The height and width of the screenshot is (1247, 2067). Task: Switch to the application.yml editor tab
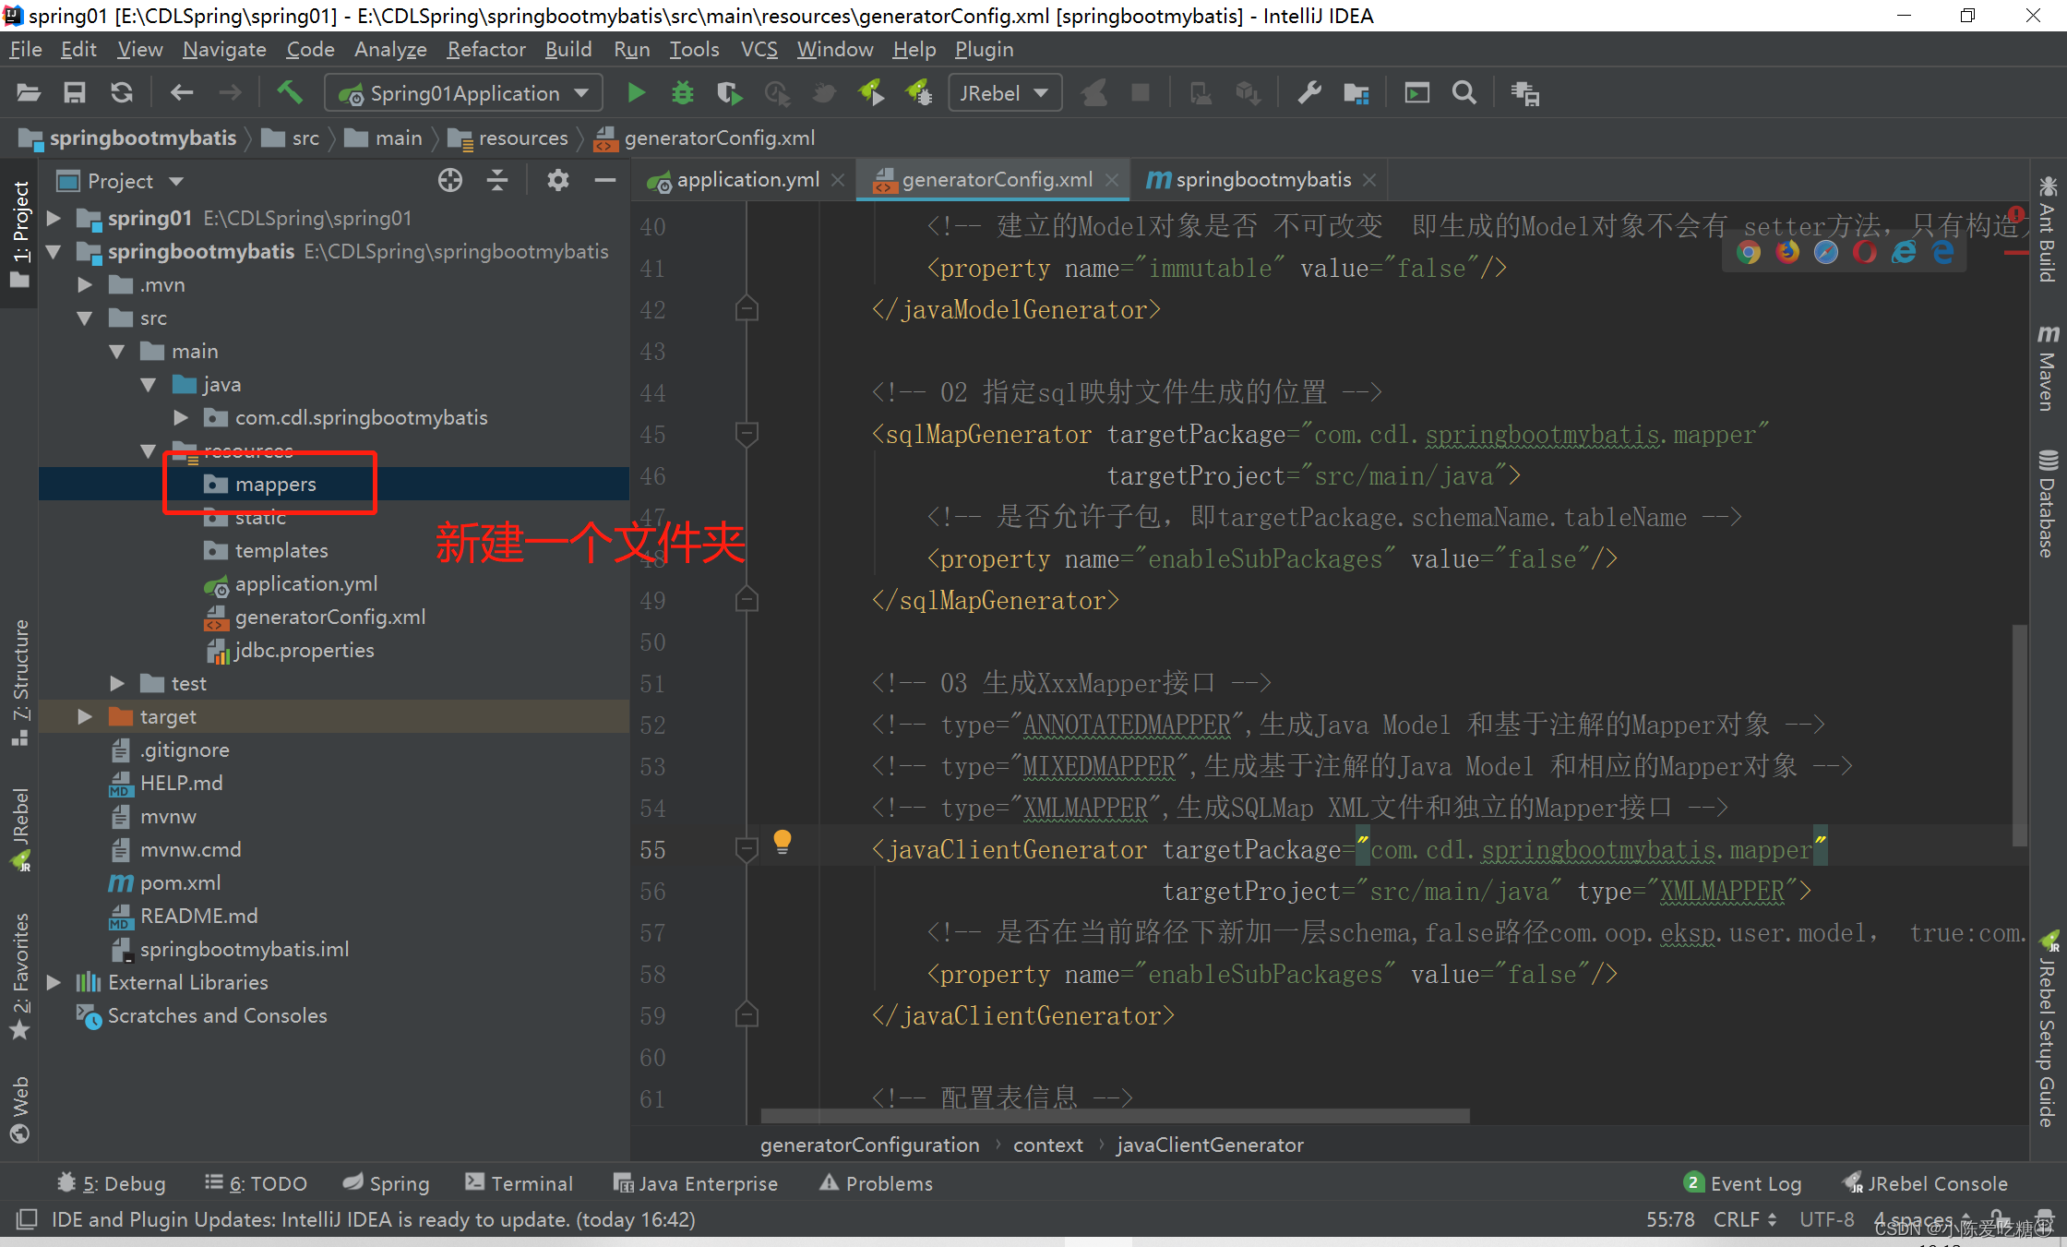[746, 180]
